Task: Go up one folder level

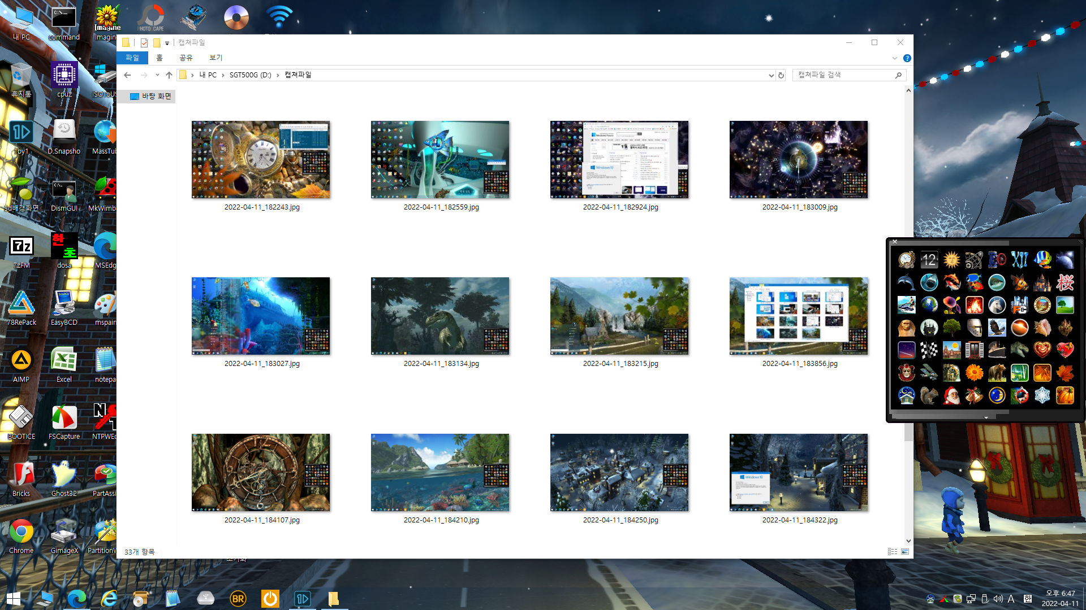Action: pos(169,75)
